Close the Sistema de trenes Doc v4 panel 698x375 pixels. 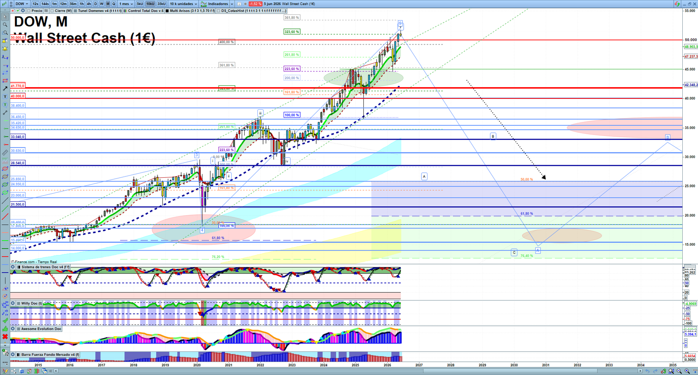point(13,267)
